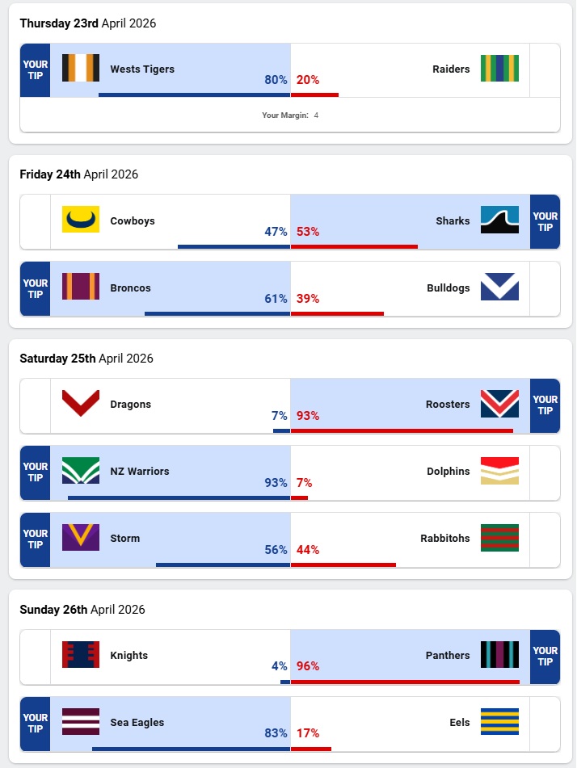
Task: Click the Bulldogs team name
Action: click(x=448, y=287)
